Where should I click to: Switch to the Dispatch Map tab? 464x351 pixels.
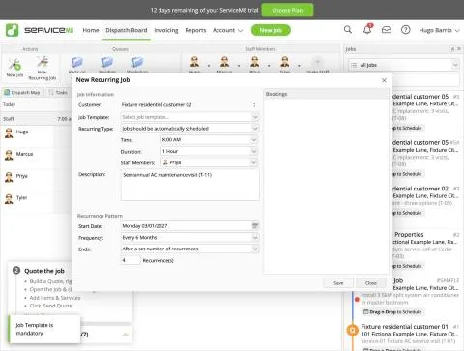(22, 93)
